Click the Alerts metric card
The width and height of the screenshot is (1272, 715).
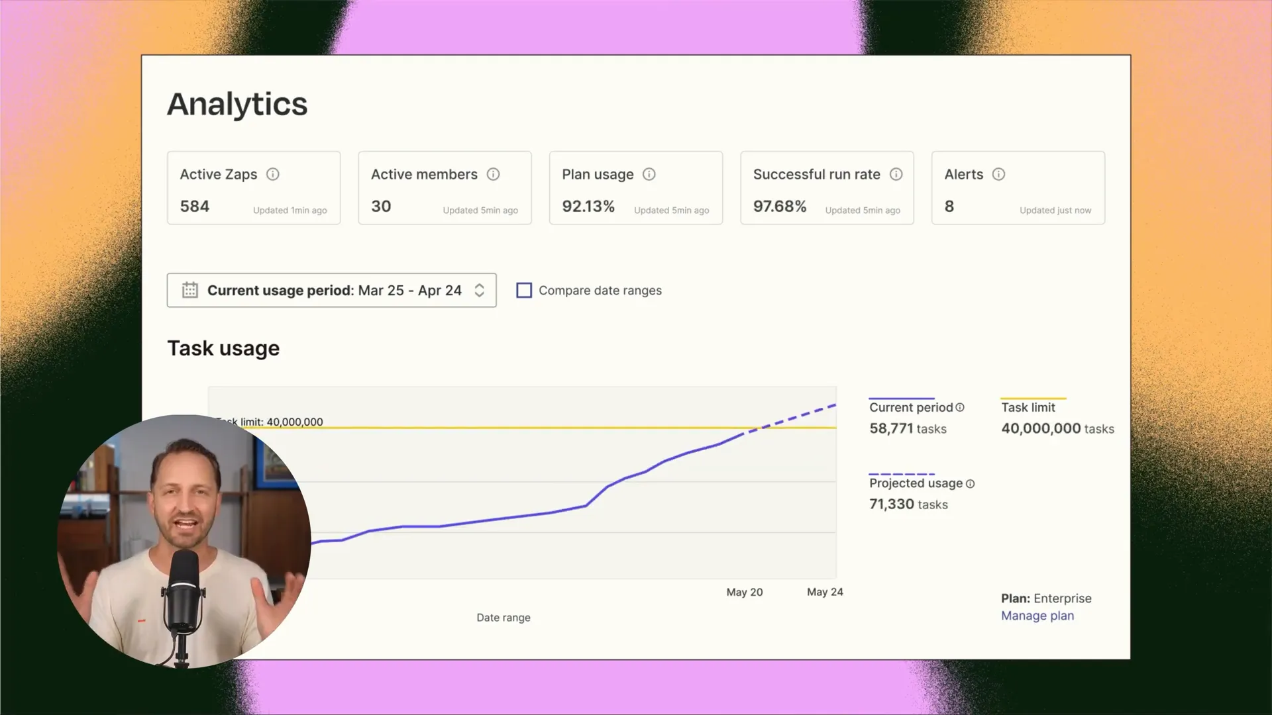[x=1018, y=188]
